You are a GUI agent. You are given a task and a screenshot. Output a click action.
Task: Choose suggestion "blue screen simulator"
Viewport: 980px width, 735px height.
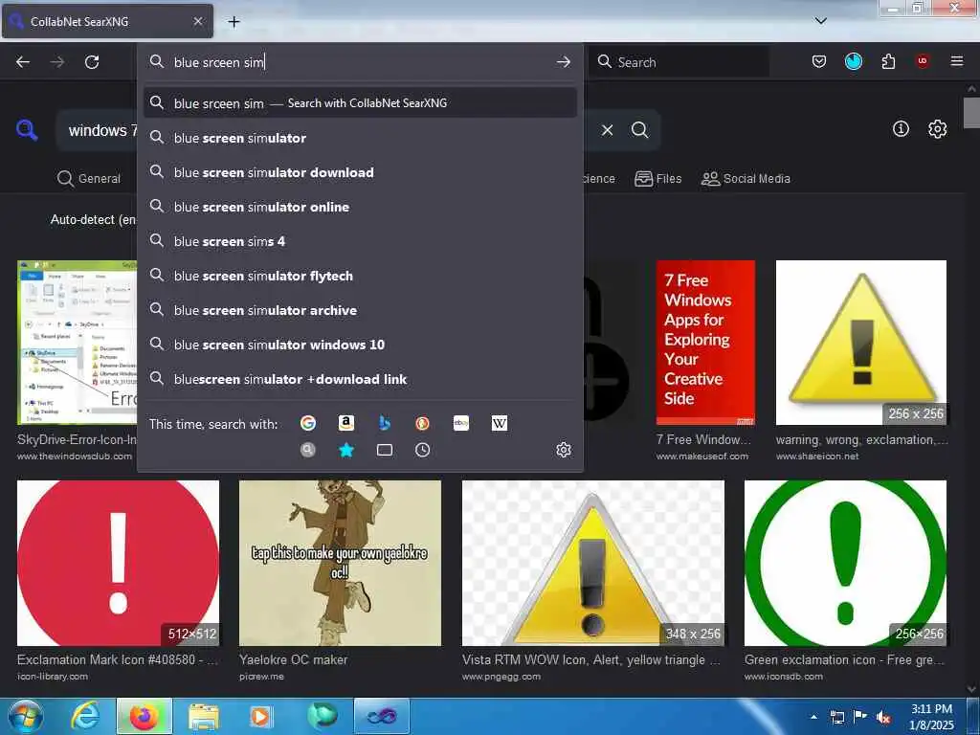(360, 138)
